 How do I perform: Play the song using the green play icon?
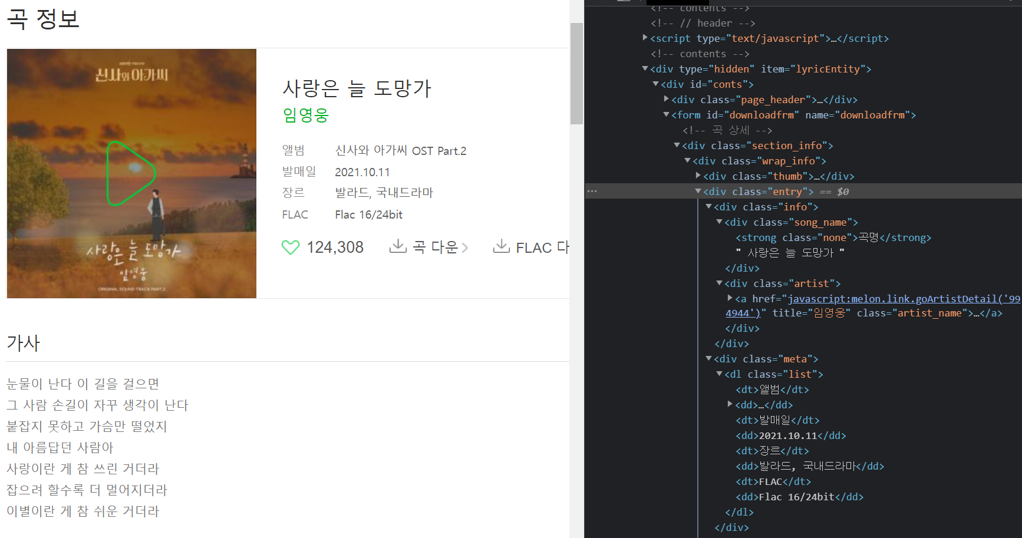[x=131, y=173]
